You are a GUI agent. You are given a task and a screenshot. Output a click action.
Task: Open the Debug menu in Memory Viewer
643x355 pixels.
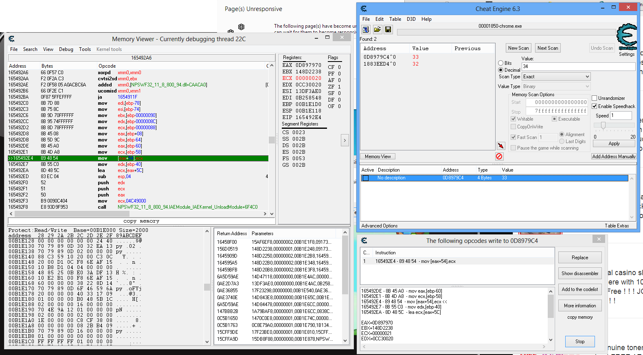(66, 49)
